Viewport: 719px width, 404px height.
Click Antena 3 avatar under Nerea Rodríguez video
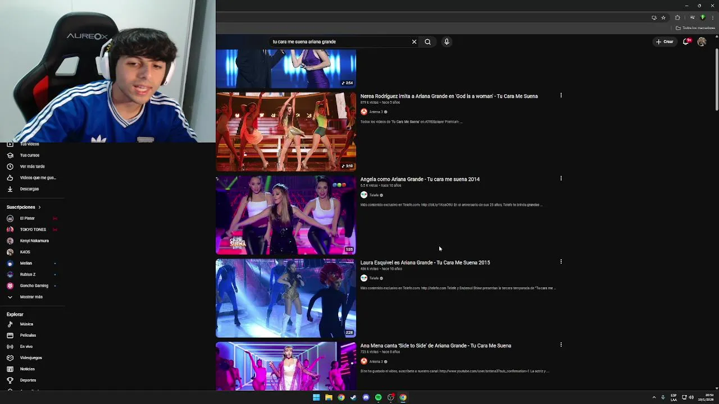[363, 112]
